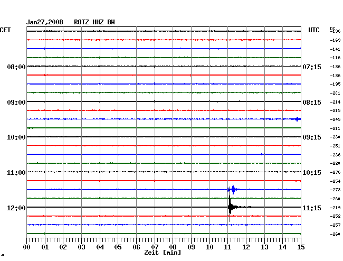Select the 08:00 CET time label
The height and width of the screenshot is (261, 343).
tap(16, 67)
